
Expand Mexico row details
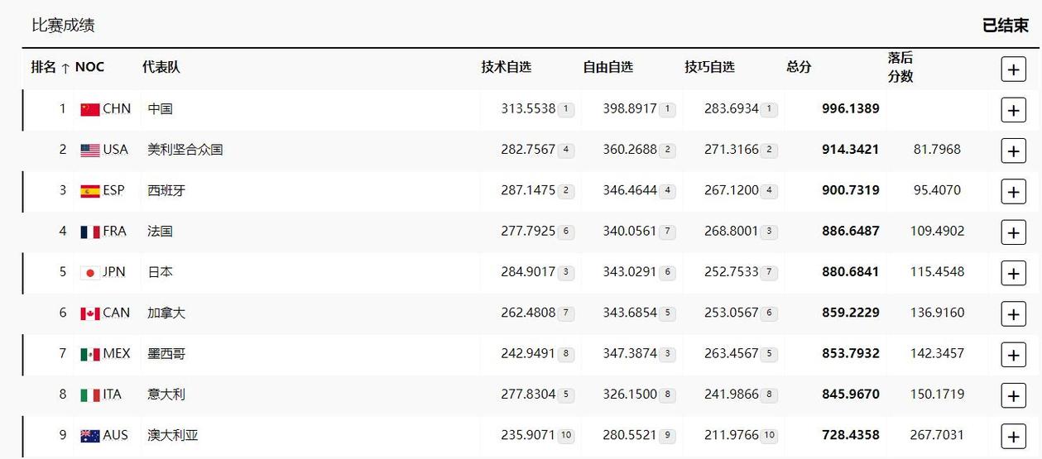coord(1013,355)
